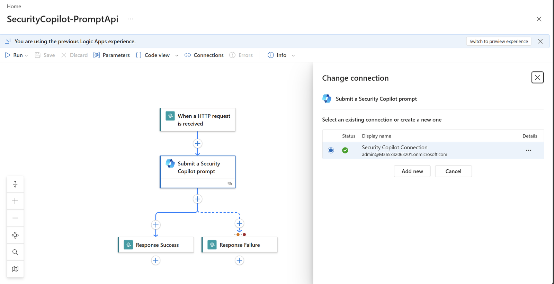Add a step below the Copilot prompt action
The image size is (554, 284).
[x=198, y=199]
